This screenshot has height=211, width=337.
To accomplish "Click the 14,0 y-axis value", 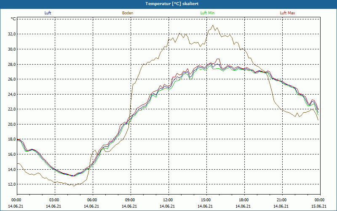I will pyautogui.click(x=12, y=169).
